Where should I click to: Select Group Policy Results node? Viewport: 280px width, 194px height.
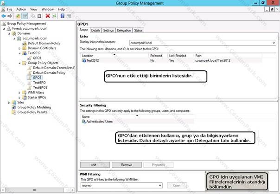[x=32, y=112]
